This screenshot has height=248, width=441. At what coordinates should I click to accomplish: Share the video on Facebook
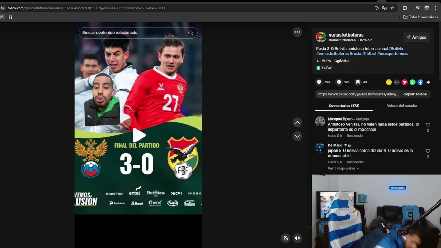tap(420, 82)
